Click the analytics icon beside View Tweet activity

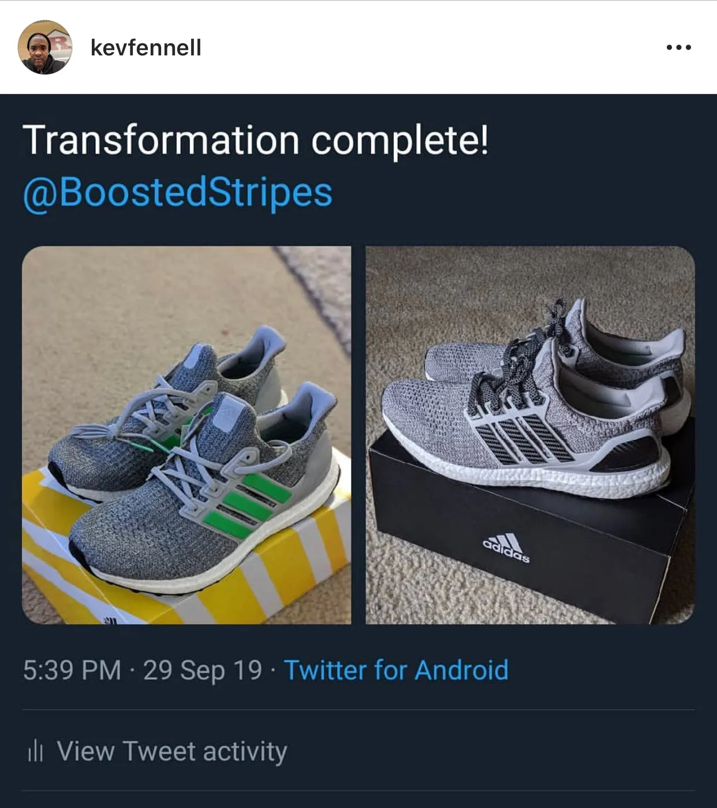click(x=36, y=751)
